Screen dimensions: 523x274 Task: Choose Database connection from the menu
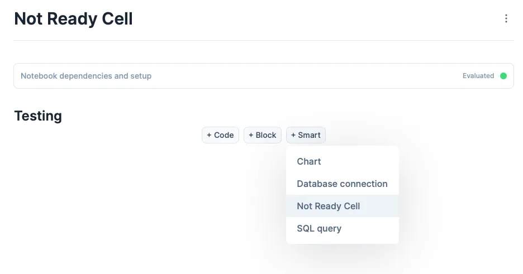coord(342,184)
